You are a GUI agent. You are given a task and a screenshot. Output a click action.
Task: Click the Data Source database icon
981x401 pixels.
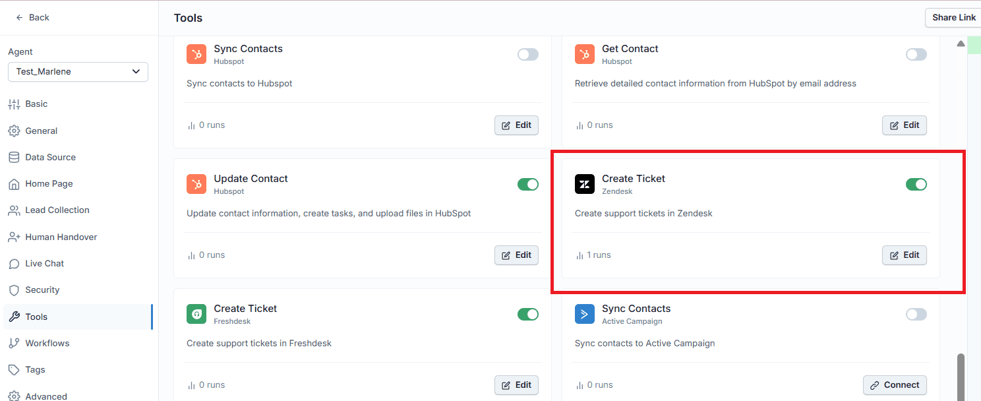(x=14, y=157)
